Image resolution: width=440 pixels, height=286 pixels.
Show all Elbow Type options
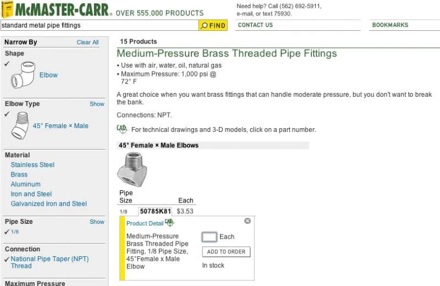coord(97,104)
